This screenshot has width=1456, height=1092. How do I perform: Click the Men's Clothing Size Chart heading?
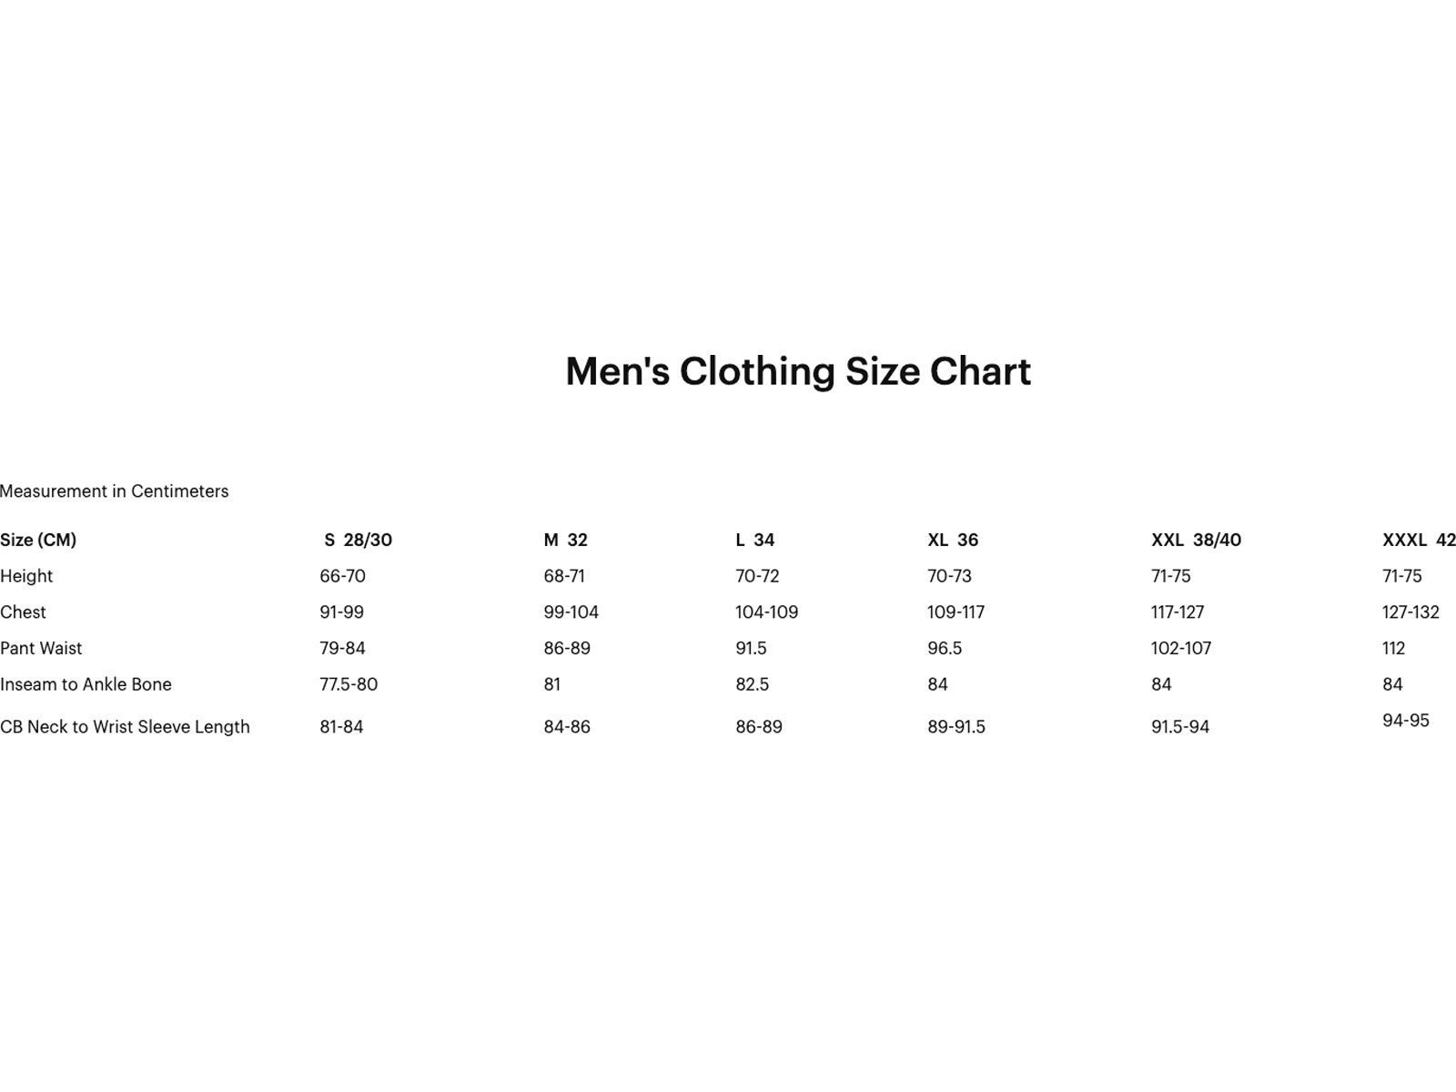point(798,371)
